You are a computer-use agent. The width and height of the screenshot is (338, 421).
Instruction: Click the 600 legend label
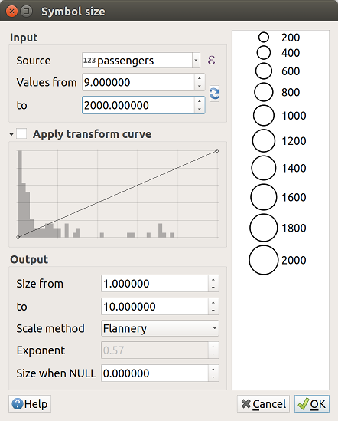point(291,71)
